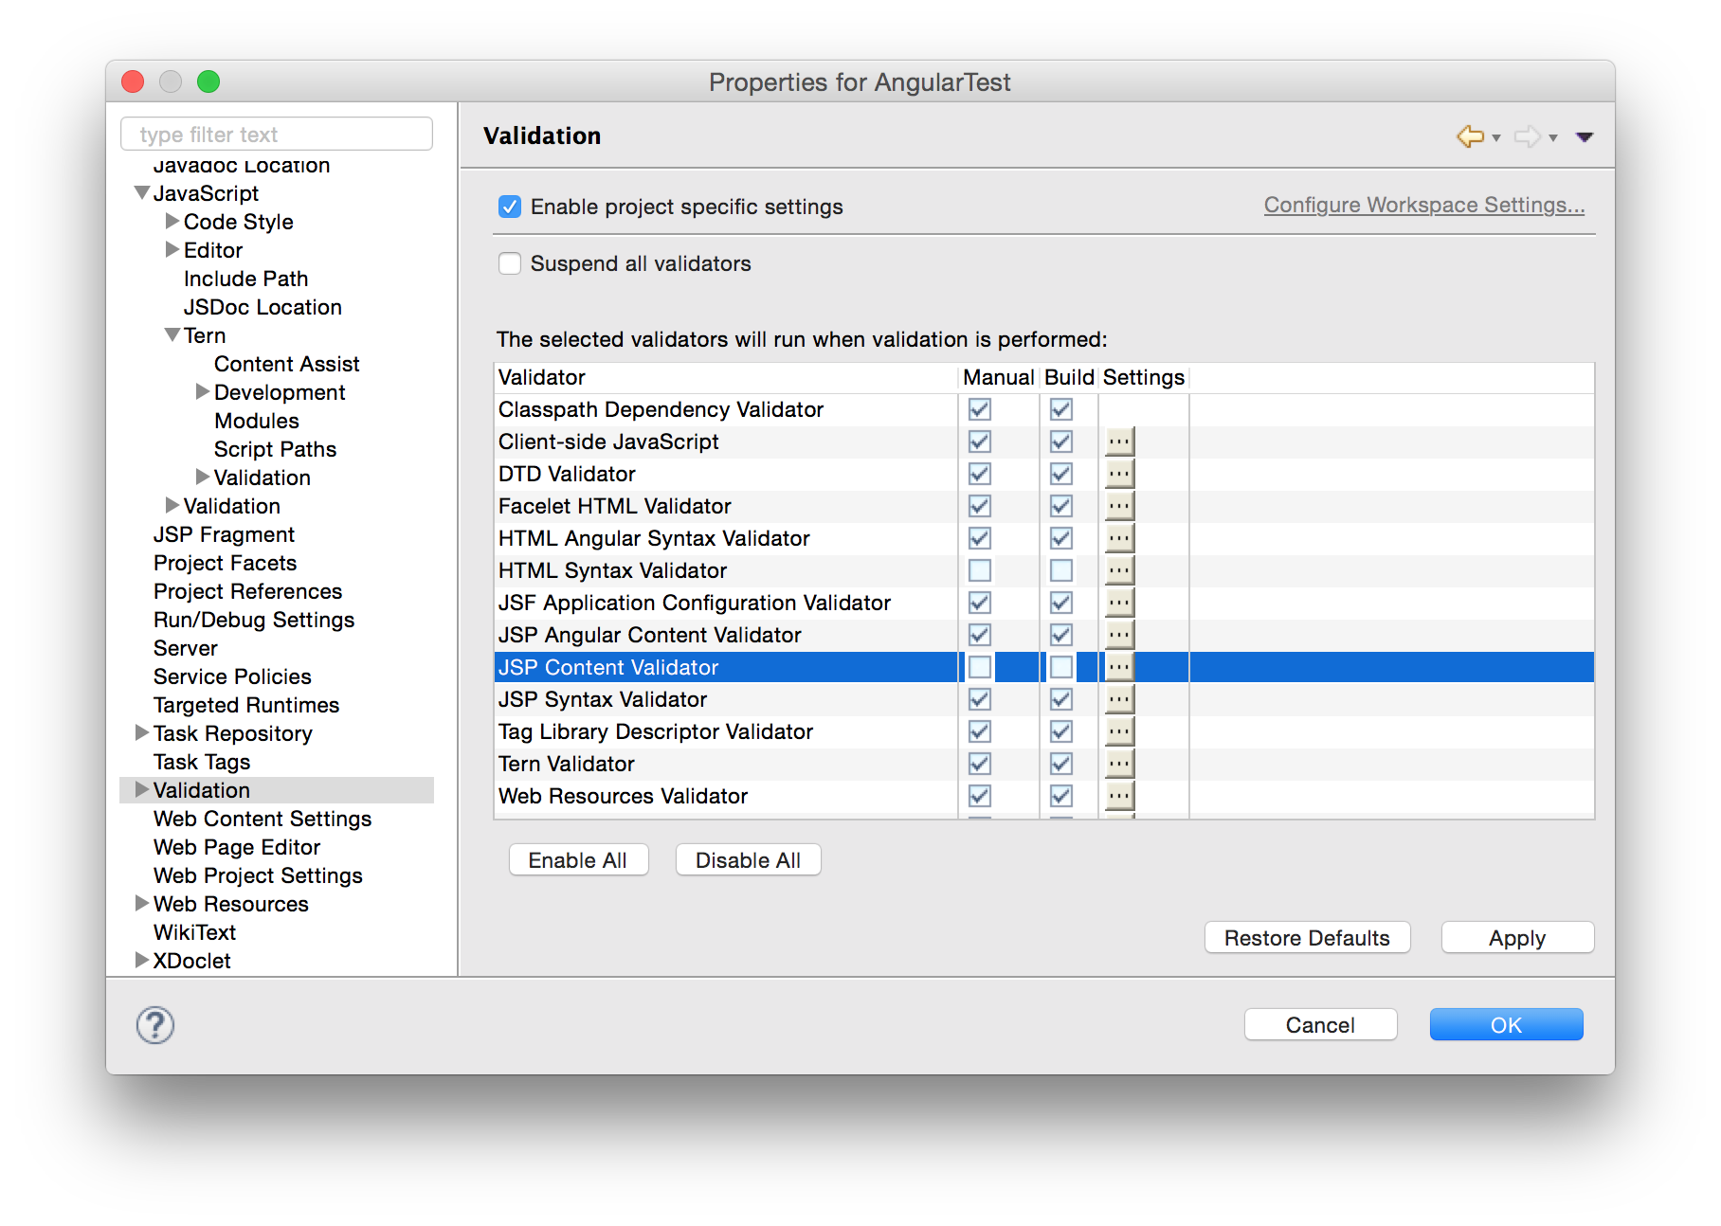1721x1226 pixels.
Task: Click the back navigation arrow icon
Action: pyautogui.click(x=1469, y=136)
